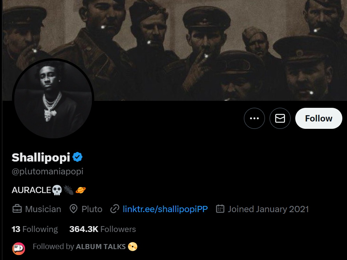Click the @plutomaniapopi handle
Screen dimensions: 347x260
click(x=47, y=171)
